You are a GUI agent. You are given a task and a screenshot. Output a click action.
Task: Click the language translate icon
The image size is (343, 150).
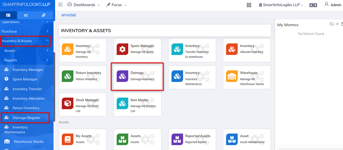pos(313,5)
